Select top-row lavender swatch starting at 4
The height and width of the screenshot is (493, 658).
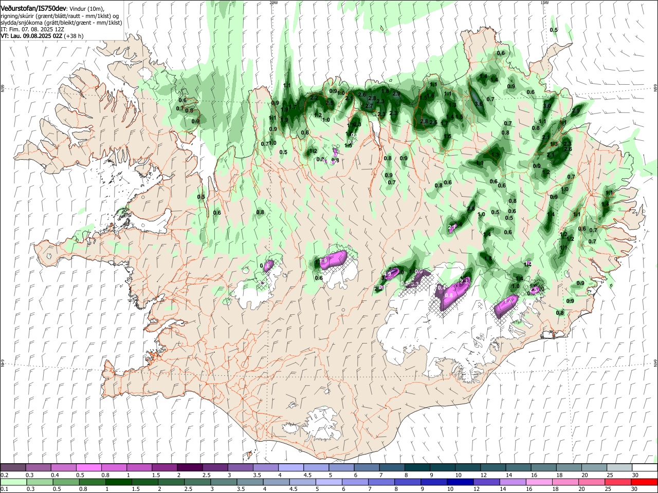pyautogui.click(x=291, y=468)
